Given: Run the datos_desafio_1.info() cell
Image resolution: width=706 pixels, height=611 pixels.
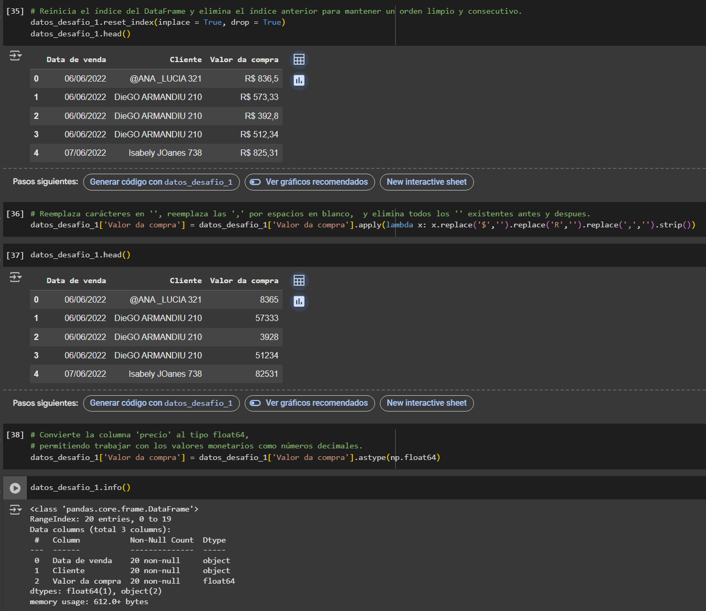Looking at the screenshot, I should [15, 488].
